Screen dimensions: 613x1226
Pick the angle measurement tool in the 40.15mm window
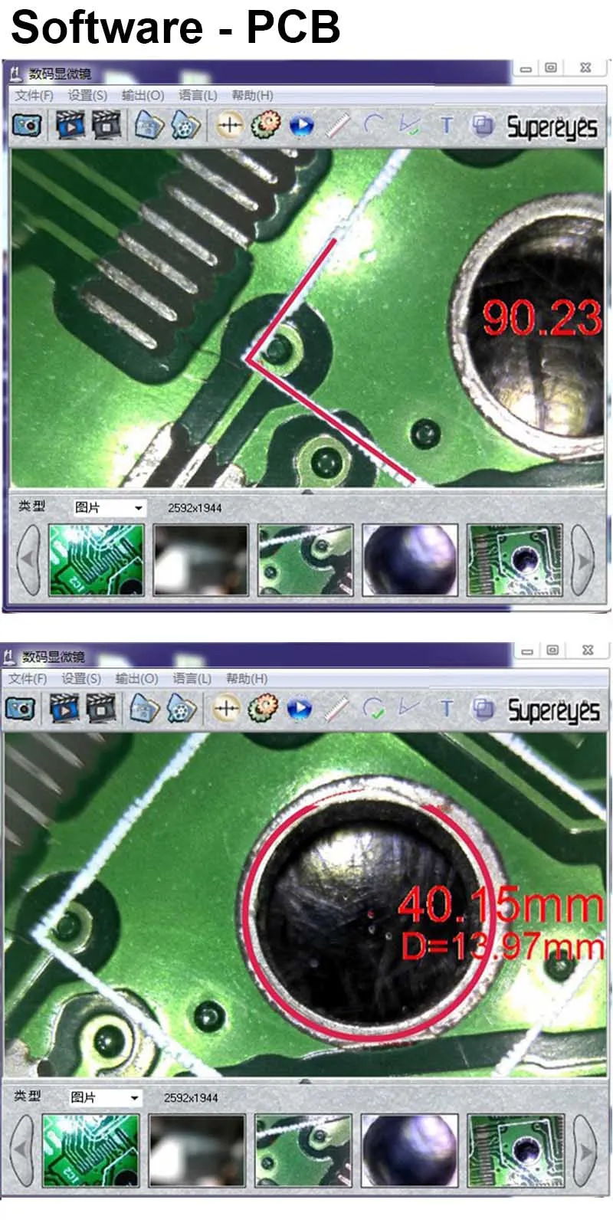click(x=409, y=709)
